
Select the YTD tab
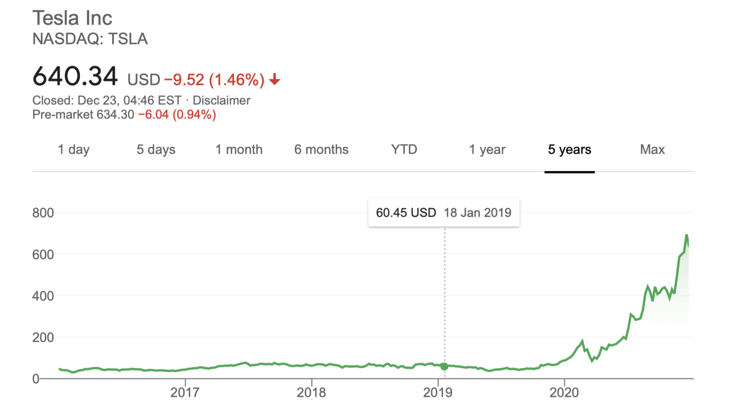coord(404,149)
